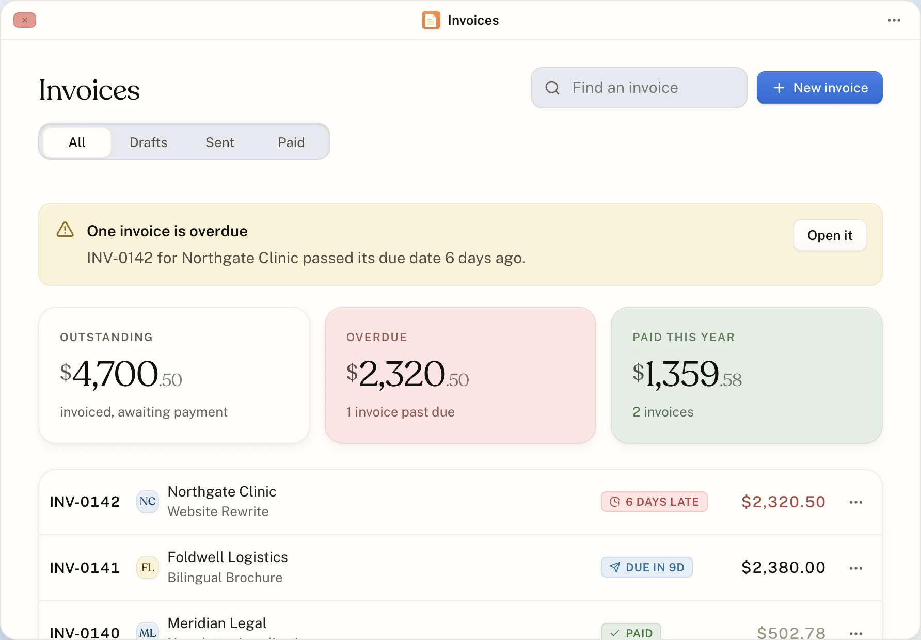
Task: Click the Foldwell Logistics client name
Action: [x=228, y=557]
